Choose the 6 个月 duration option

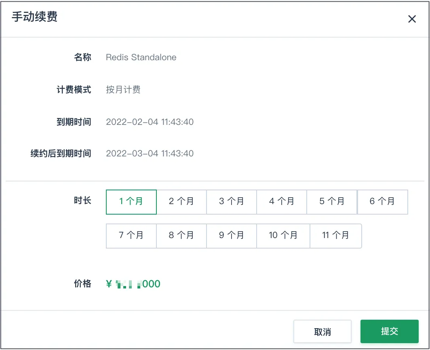point(383,202)
